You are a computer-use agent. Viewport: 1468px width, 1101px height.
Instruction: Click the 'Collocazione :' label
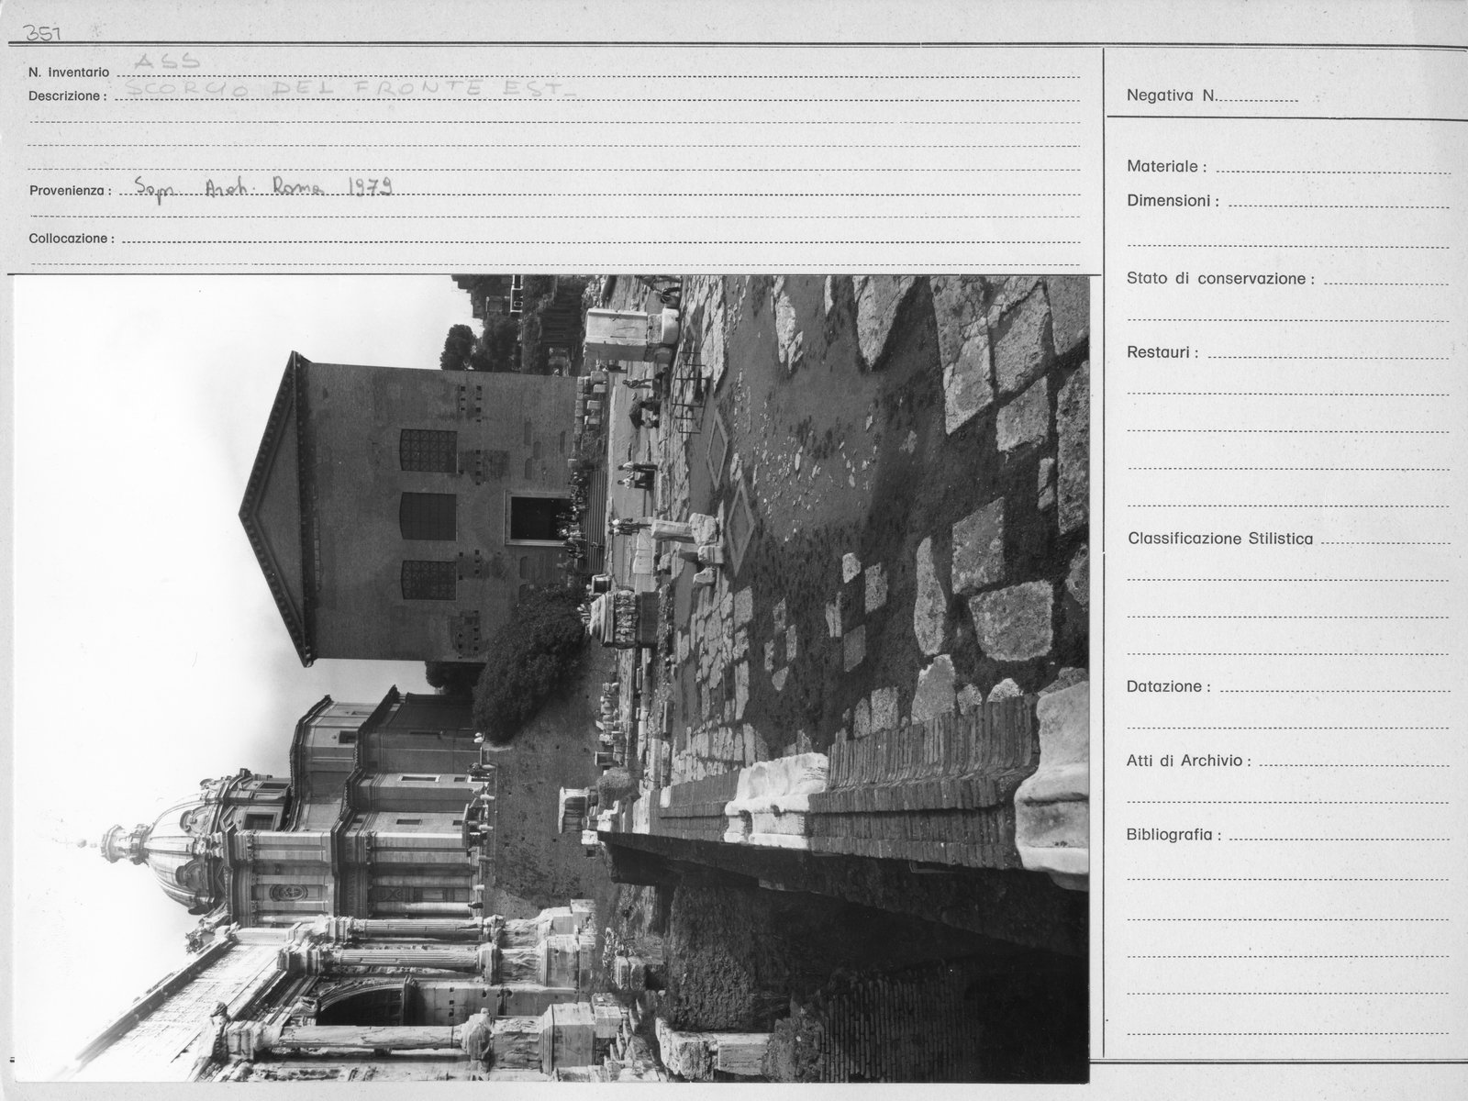pyautogui.click(x=72, y=239)
